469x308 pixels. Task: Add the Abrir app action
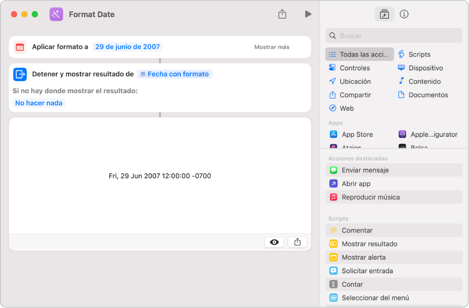click(x=394, y=184)
